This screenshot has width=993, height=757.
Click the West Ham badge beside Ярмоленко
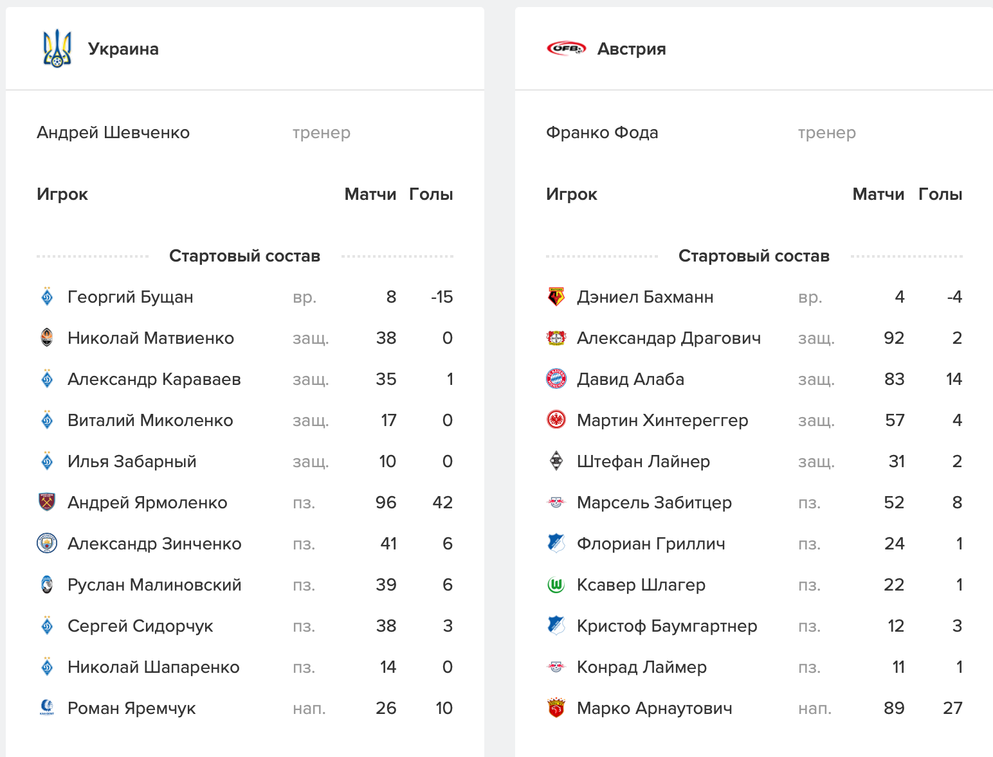pos(47,502)
